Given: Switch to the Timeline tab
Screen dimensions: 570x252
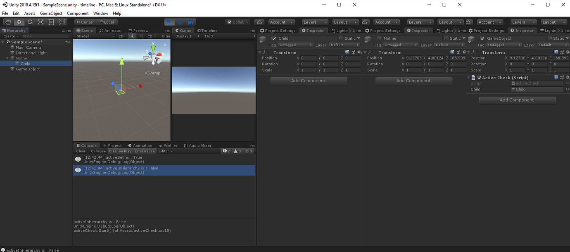Looking at the screenshot, I should (209, 30).
